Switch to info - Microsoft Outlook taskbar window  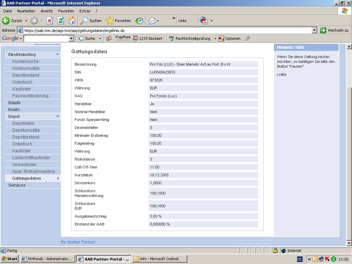point(159,259)
